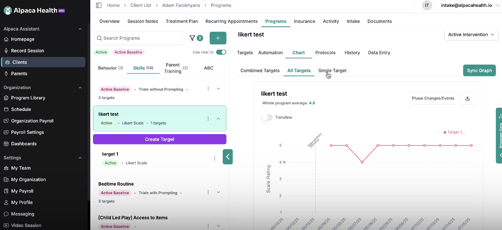Screen dimensions: 502x230
Task: Expand the Bedtime Routine program card
Action: coord(218,193)
